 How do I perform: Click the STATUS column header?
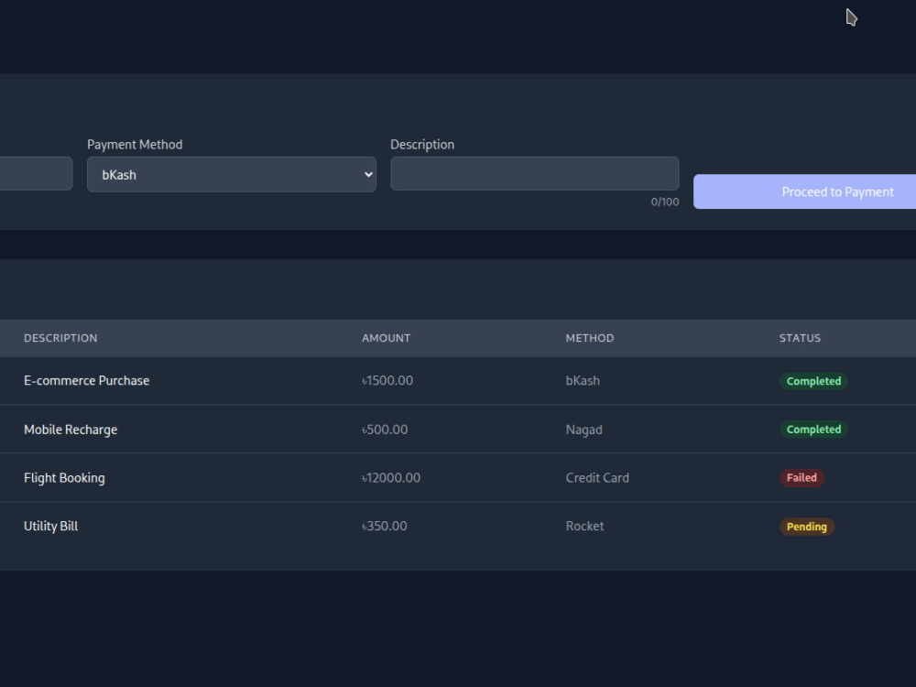coord(800,338)
